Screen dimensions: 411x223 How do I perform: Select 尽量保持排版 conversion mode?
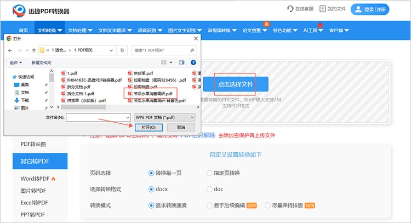tap(267, 205)
